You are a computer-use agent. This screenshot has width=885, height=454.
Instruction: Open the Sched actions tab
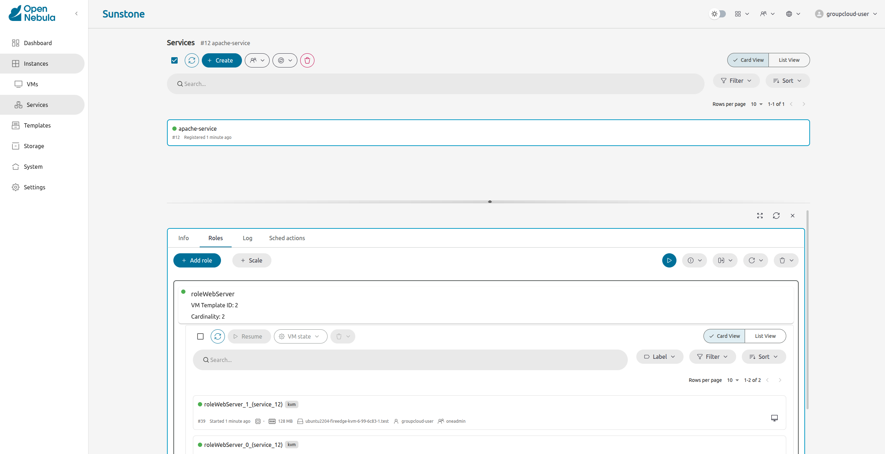pyautogui.click(x=287, y=238)
